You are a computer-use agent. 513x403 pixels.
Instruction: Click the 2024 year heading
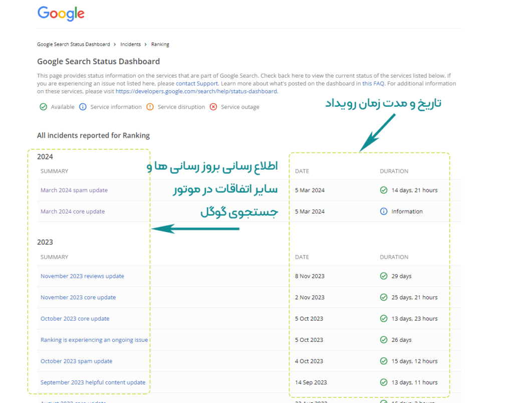pyautogui.click(x=45, y=157)
